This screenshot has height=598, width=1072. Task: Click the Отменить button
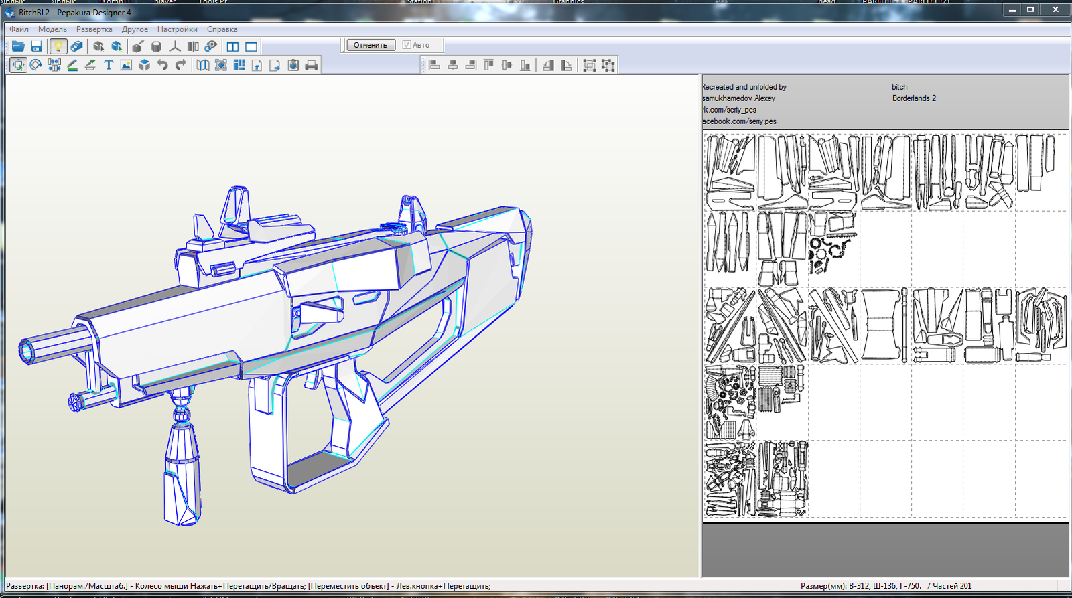tap(371, 45)
